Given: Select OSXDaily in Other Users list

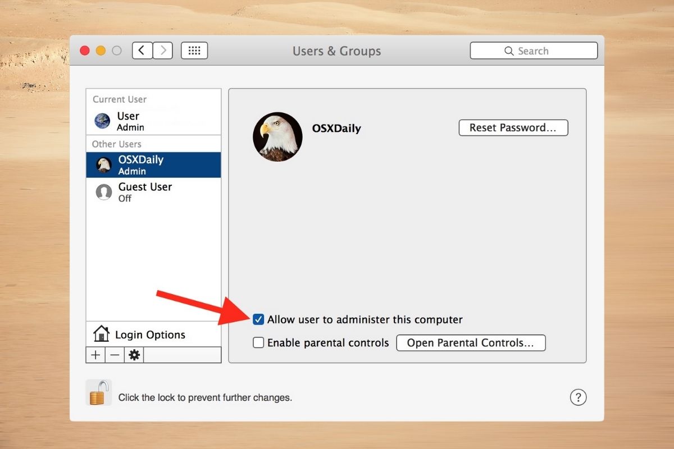Looking at the screenshot, I should click(x=153, y=165).
